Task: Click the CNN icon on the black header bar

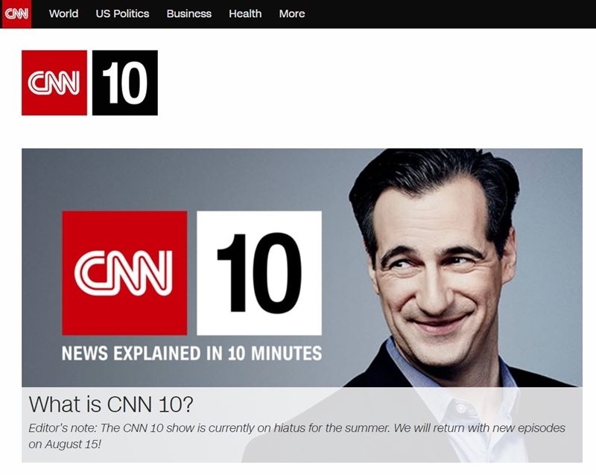Action: [16, 13]
